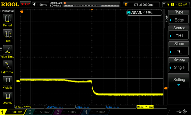The width and height of the screenshot is (191, 115).
Task: Click the waveform memory position bar
Action: [91, 5]
